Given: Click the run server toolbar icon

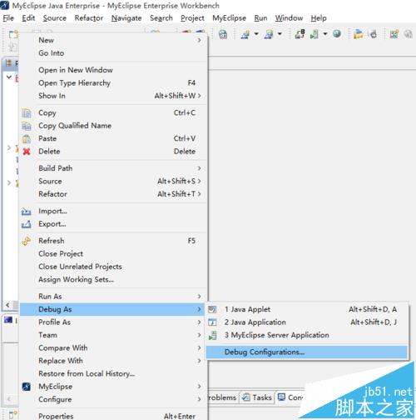Looking at the screenshot, I should pos(314,34).
